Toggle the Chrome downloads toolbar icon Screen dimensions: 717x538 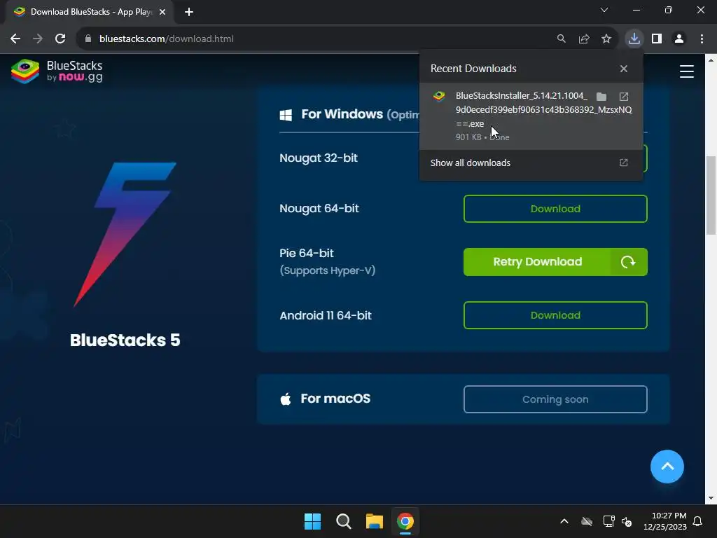coord(634,39)
